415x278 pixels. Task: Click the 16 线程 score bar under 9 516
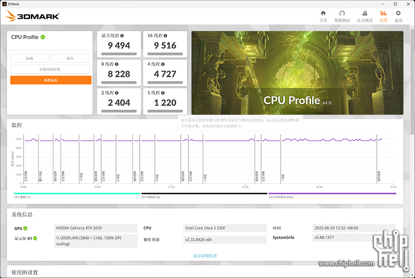165,54
